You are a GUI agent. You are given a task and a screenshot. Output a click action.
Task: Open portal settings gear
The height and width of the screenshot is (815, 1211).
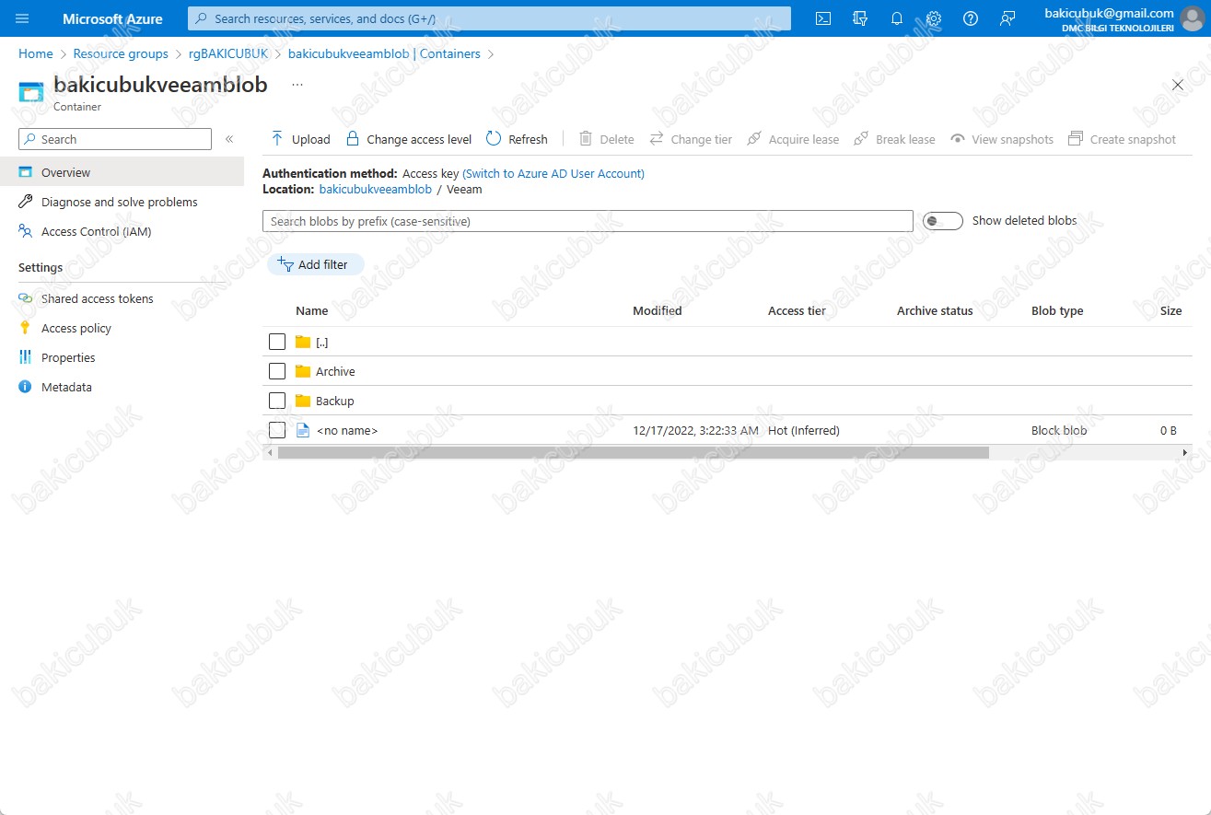[934, 18]
